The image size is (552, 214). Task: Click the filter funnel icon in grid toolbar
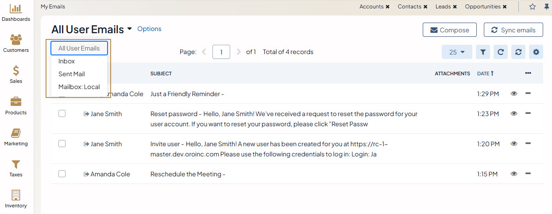pyautogui.click(x=483, y=52)
